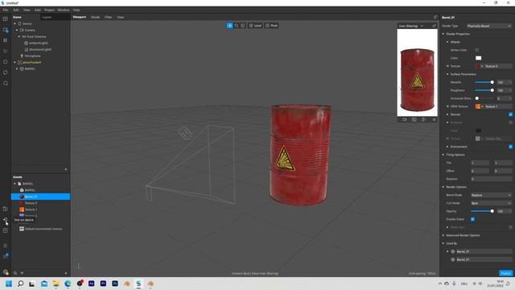The height and width of the screenshot is (290, 515).
Task: Click Spark AR Studio taskbar icon
Action: pos(138,284)
